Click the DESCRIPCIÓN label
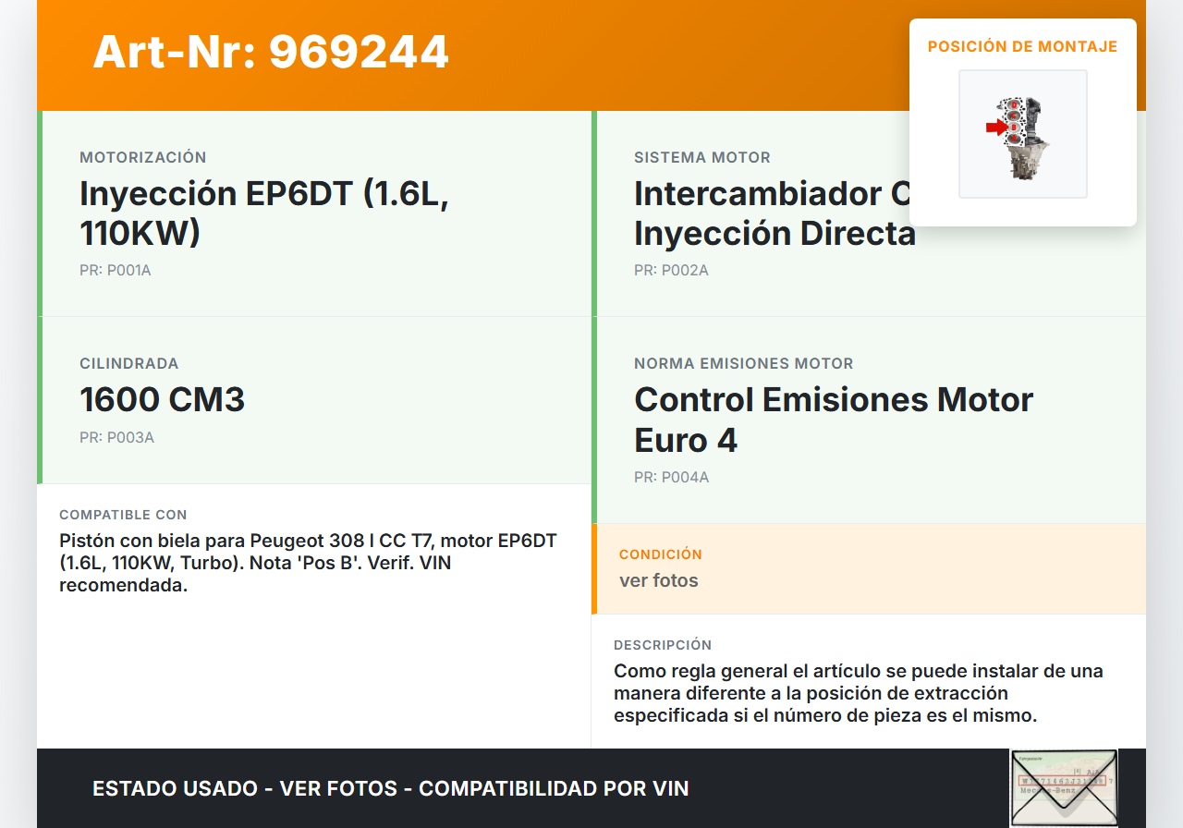This screenshot has height=828, width=1183. [663, 645]
